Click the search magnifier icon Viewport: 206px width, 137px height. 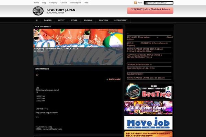146,3
